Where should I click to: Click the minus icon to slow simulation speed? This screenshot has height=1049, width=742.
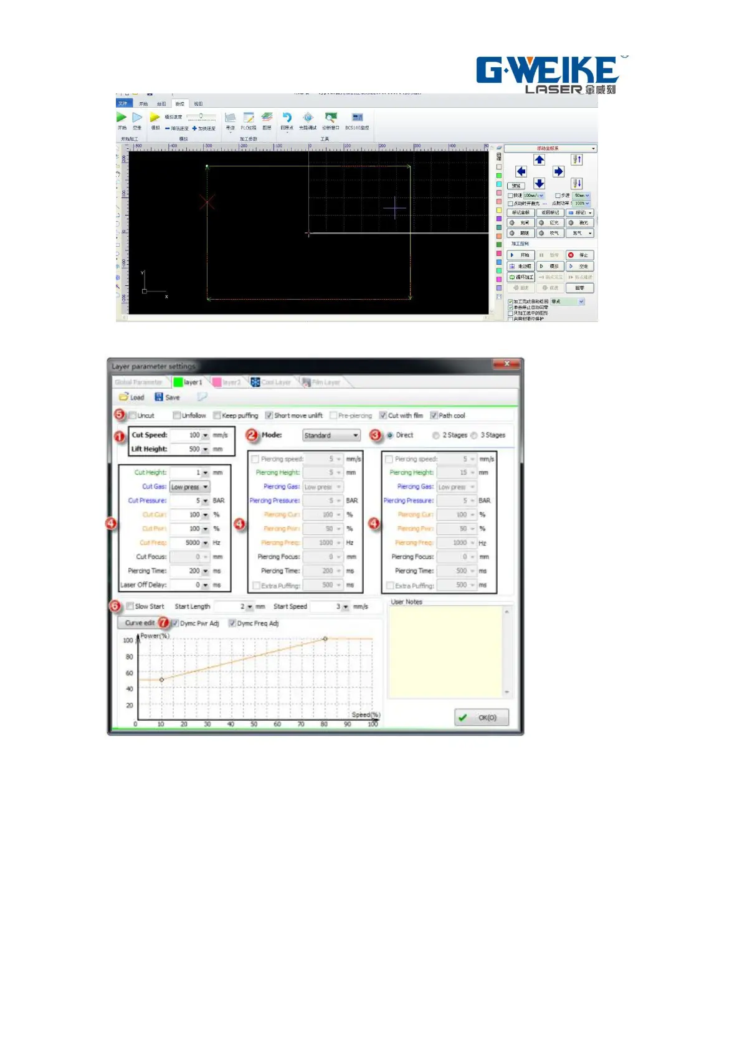(168, 128)
